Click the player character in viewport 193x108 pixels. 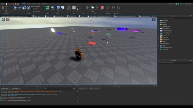(79, 54)
